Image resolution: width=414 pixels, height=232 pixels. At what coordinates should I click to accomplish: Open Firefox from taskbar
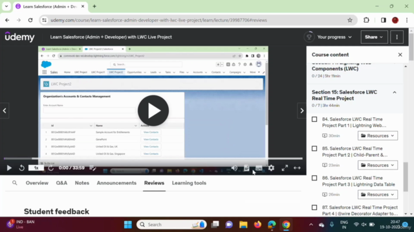[257, 225]
